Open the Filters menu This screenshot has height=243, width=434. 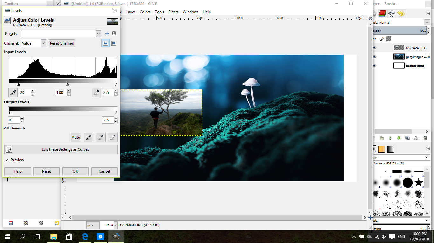[x=173, y=12]
